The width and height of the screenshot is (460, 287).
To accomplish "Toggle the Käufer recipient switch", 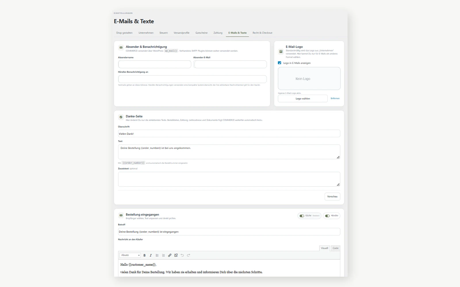I will click(x=302, y=216).
